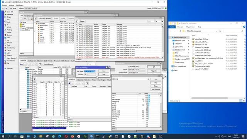Image resolution: width=247 pixels, height=139 pixels.
Task: Open Files in the WinBox sidebar
Action: coord(8,37)
